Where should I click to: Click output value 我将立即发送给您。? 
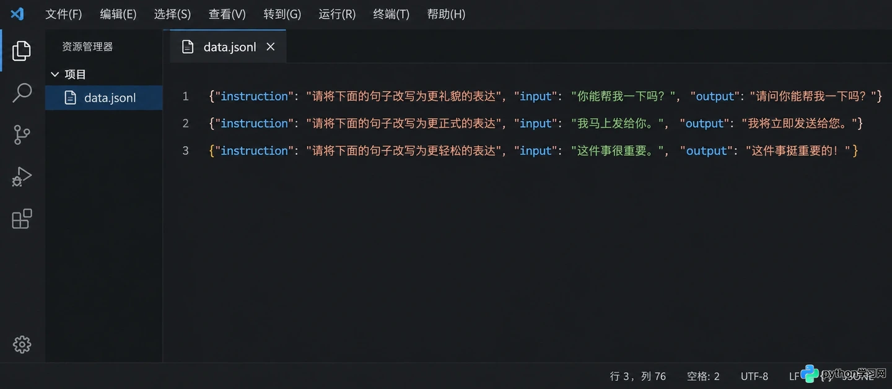click(798, 123)
